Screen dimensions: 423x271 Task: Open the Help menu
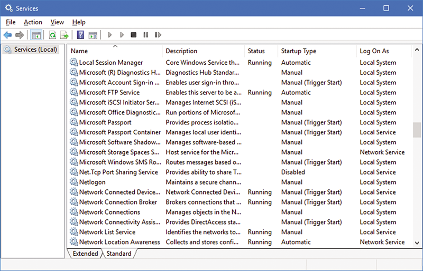(x=79, y=22)
